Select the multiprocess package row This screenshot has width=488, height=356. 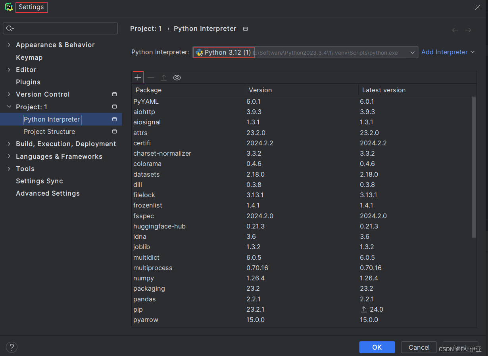click(x=302, y=268)
